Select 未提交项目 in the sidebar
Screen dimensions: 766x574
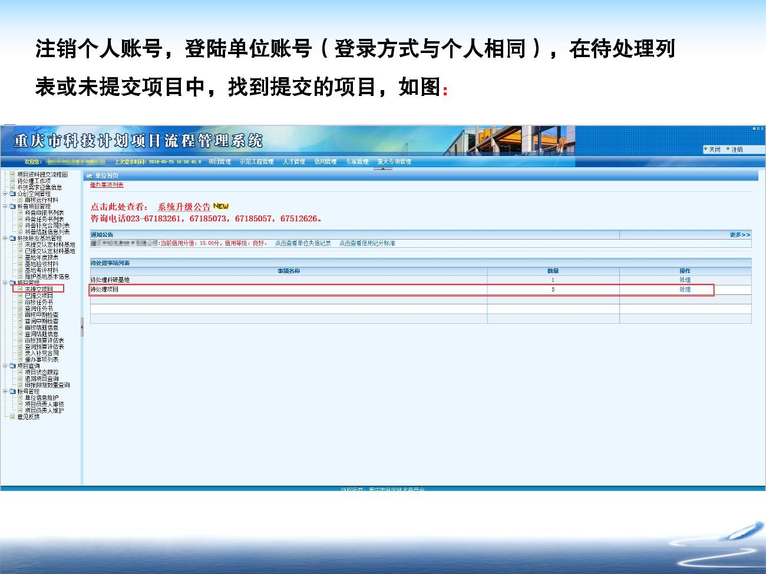pos(39,289)
